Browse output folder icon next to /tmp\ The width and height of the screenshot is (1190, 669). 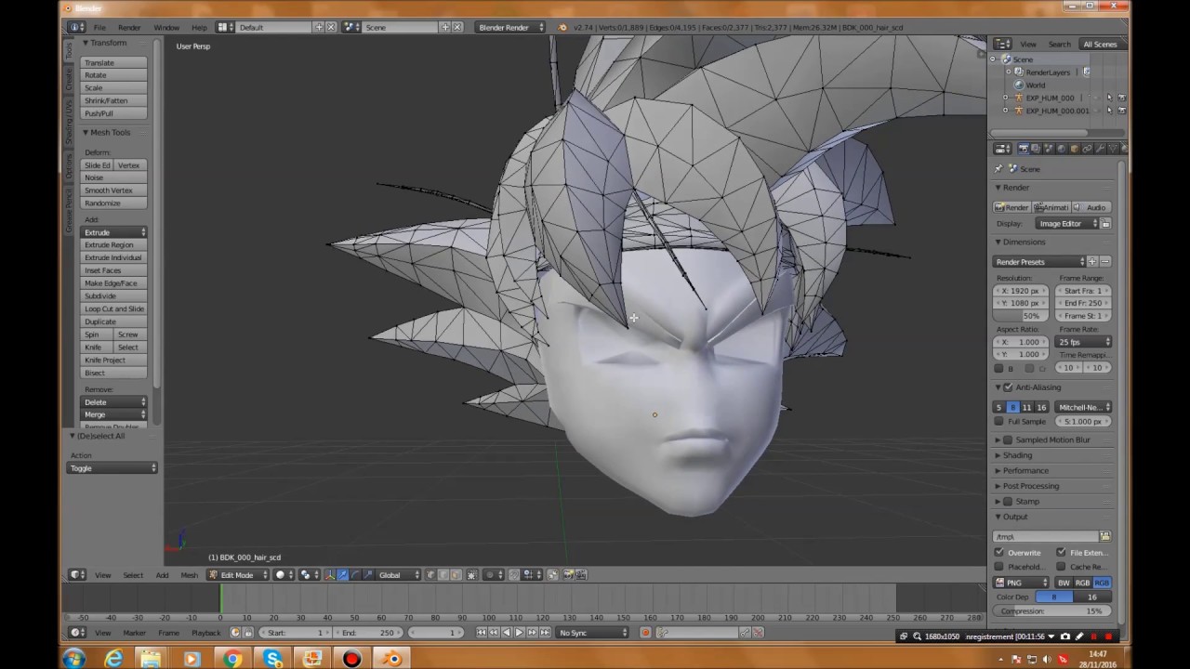[1104, 536]
